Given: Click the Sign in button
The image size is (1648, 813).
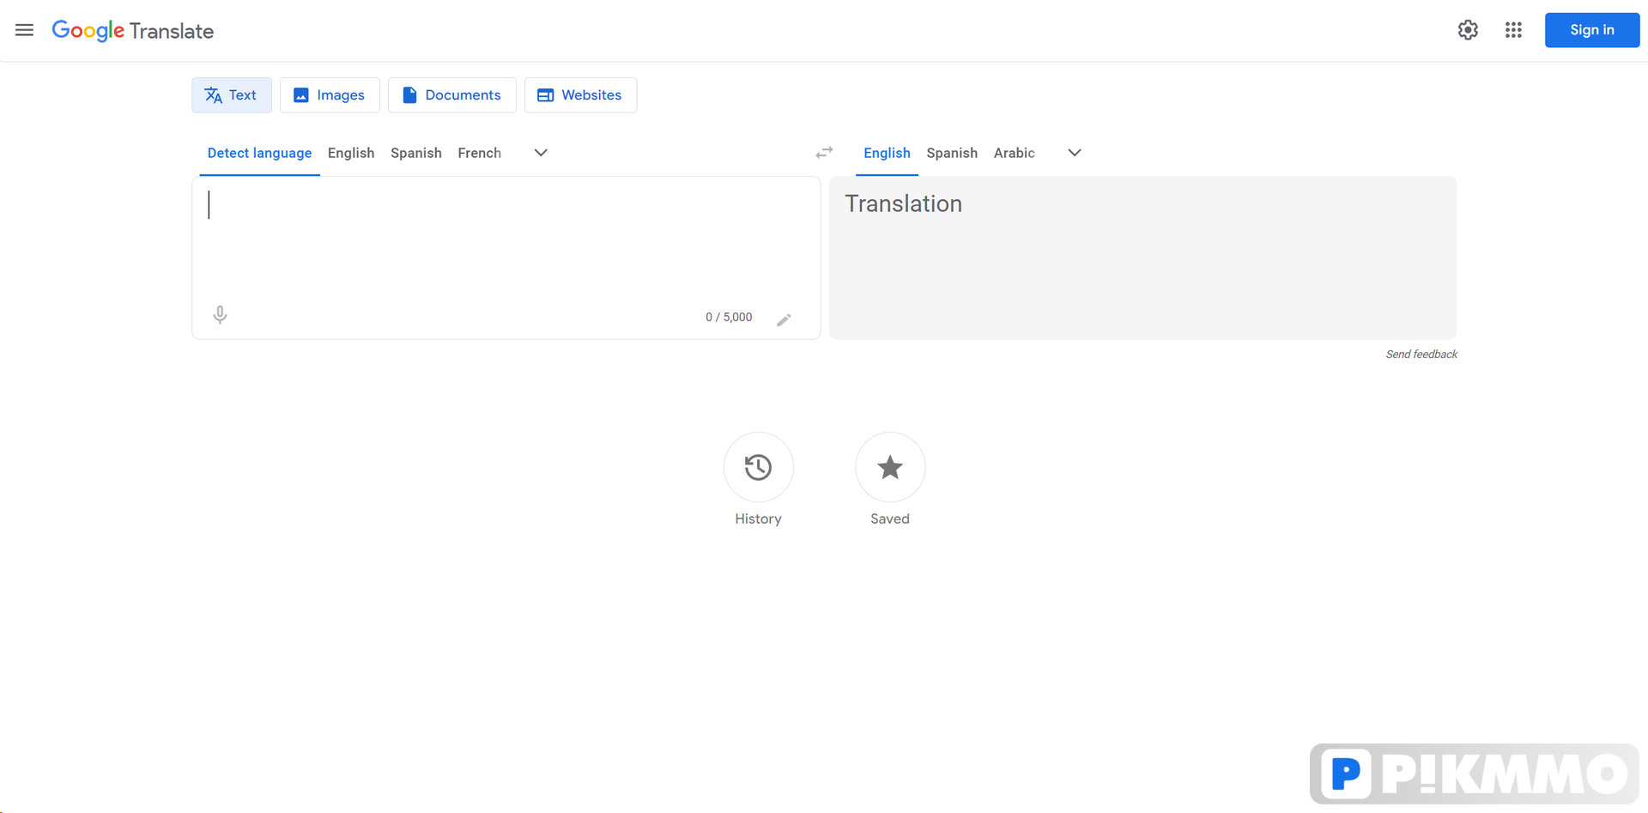Looking at the screenshot, I should 1592,30.
